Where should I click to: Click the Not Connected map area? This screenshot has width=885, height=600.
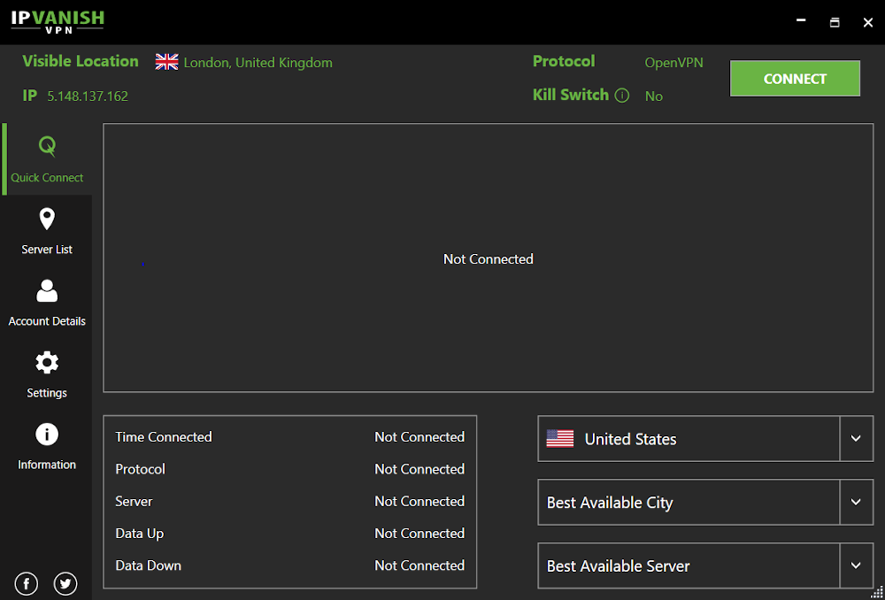coord(489,258)
